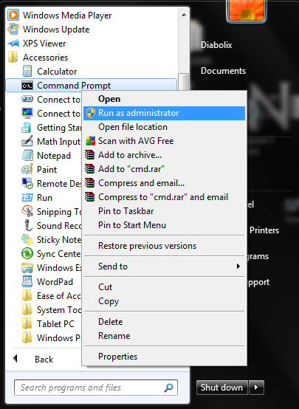Click the WinRAR icon beside Add to archive
This screenshot has height=409, width=299.
[x=90, y=155]
